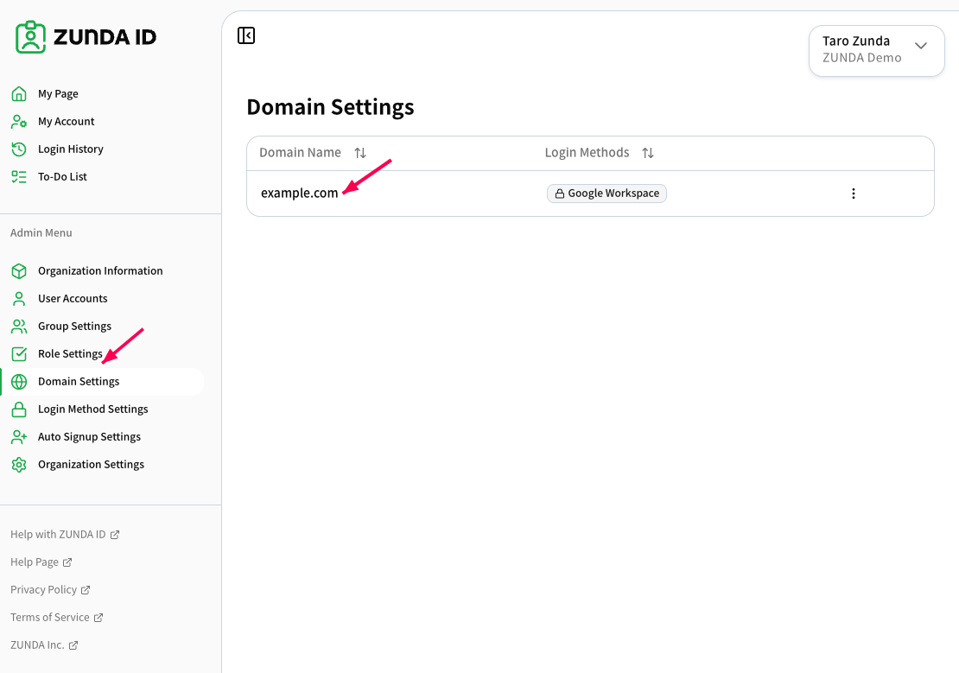The height and width of the screenshot is (673, 959).
Task: Click the home icon for My Page
Action: click(x=19, y=93)
